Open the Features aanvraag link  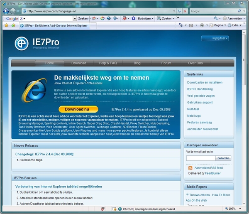click(x=199, y=123)
